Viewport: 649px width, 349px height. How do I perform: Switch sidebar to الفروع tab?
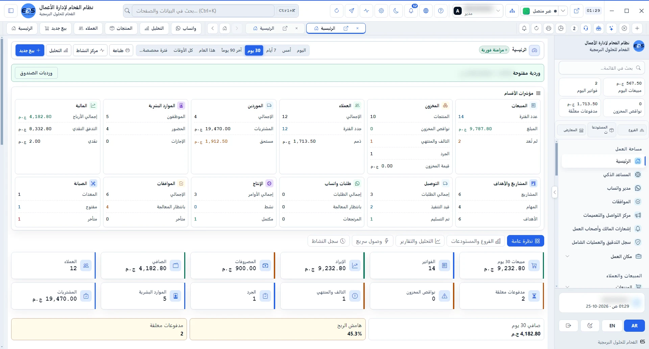(x=632, y=130)
